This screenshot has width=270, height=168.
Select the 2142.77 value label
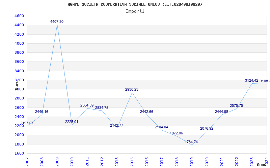116,125
